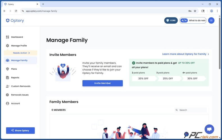Open a new browser tab
This screenshot has width=222, height=140.
43,4
